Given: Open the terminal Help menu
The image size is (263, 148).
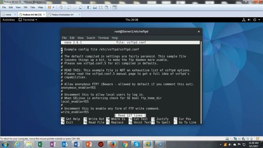Looking at the screenshot, I should (x=115, y=38).
